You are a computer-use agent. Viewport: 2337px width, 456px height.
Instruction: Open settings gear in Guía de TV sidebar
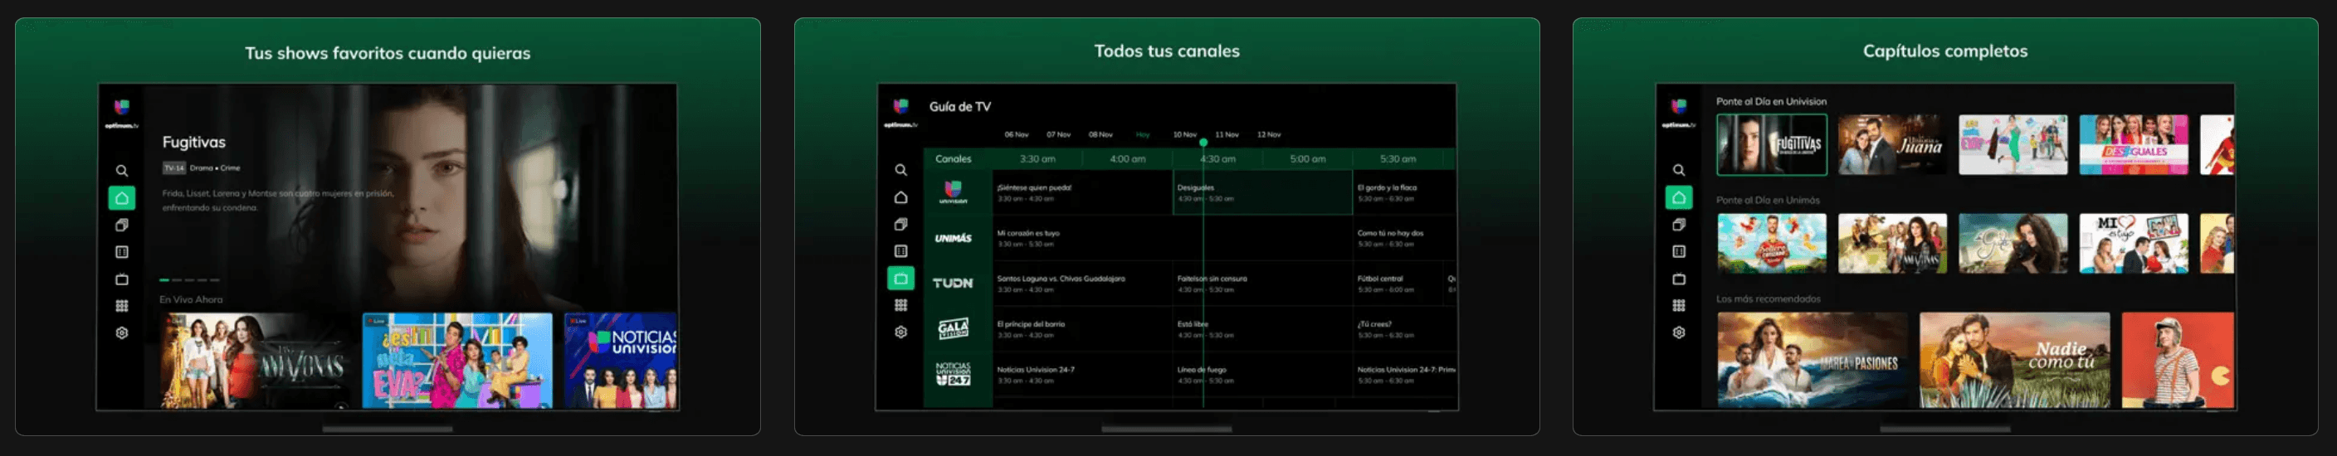tap(901, 332)
